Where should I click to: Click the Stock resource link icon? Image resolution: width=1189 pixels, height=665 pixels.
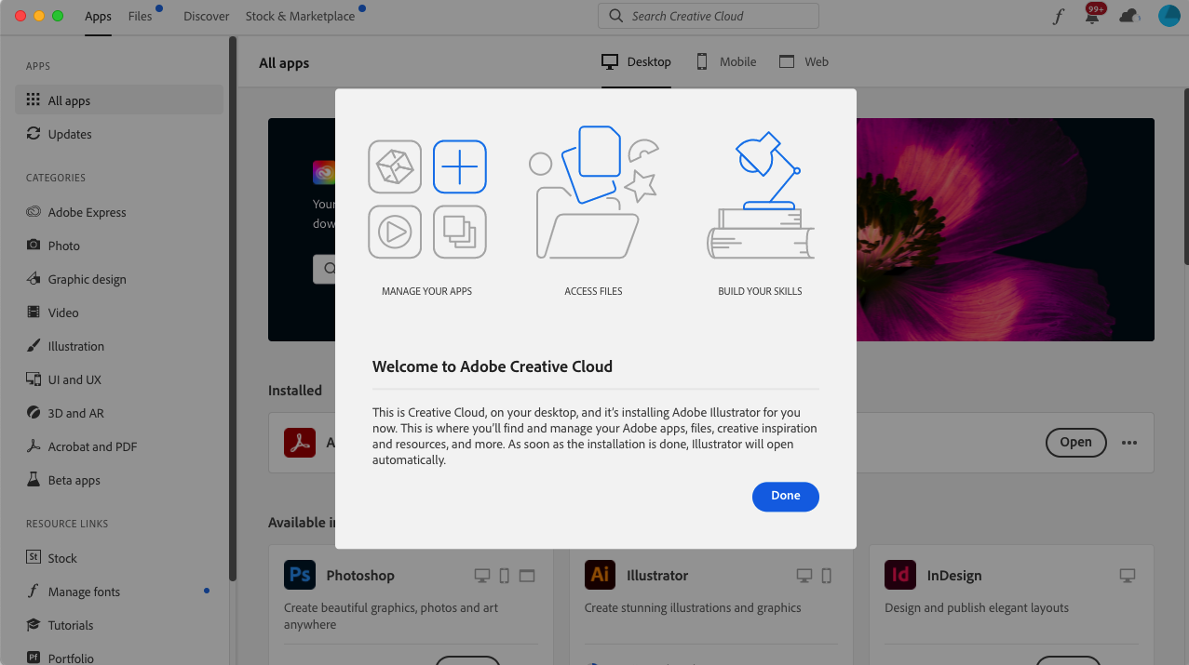tap(34, 558)
